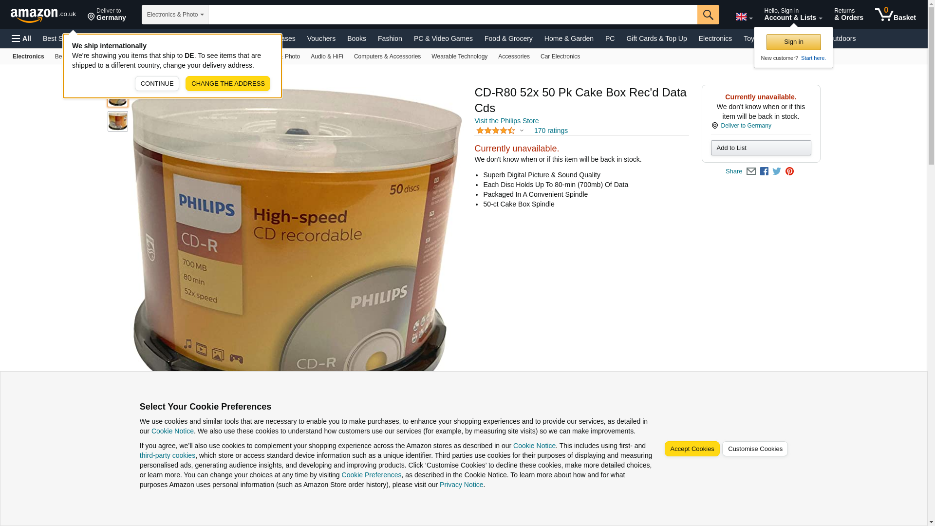Share product on Facebook
The width and height of the screenshot is (935, 526).
(764, 171)
